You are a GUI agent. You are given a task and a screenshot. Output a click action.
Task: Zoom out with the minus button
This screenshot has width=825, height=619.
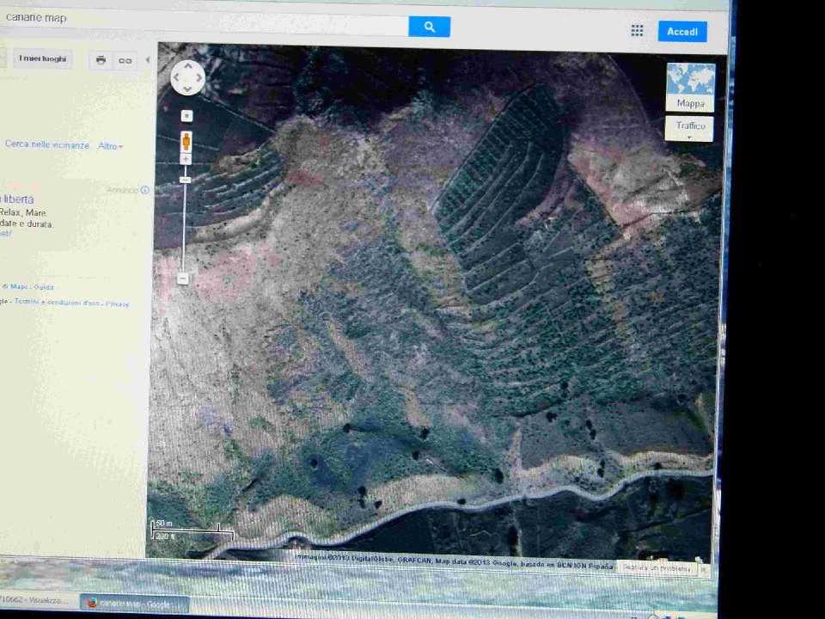[x=182, y=279]
